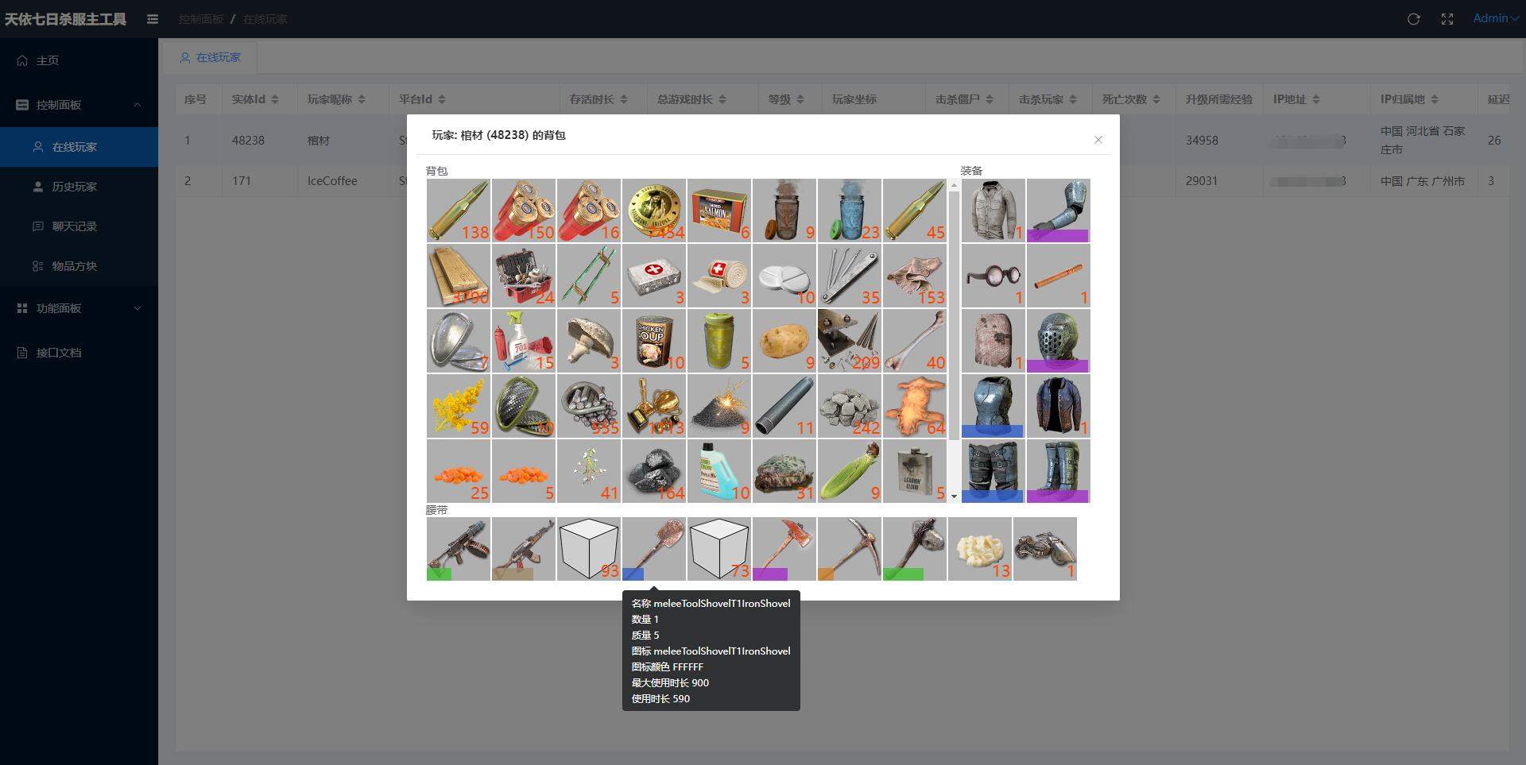Click the bone item with count 40

click(x=915, y=341)
